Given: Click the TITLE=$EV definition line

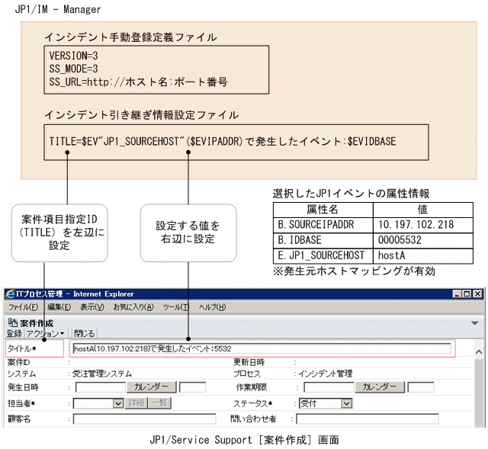Looking at the screenshot, I should [x=223, y=142].
